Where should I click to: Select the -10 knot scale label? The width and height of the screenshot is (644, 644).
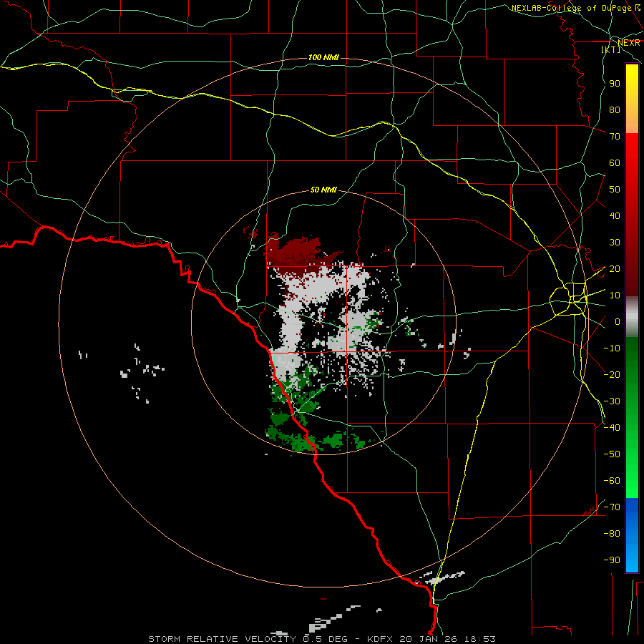tap(612, 348)
